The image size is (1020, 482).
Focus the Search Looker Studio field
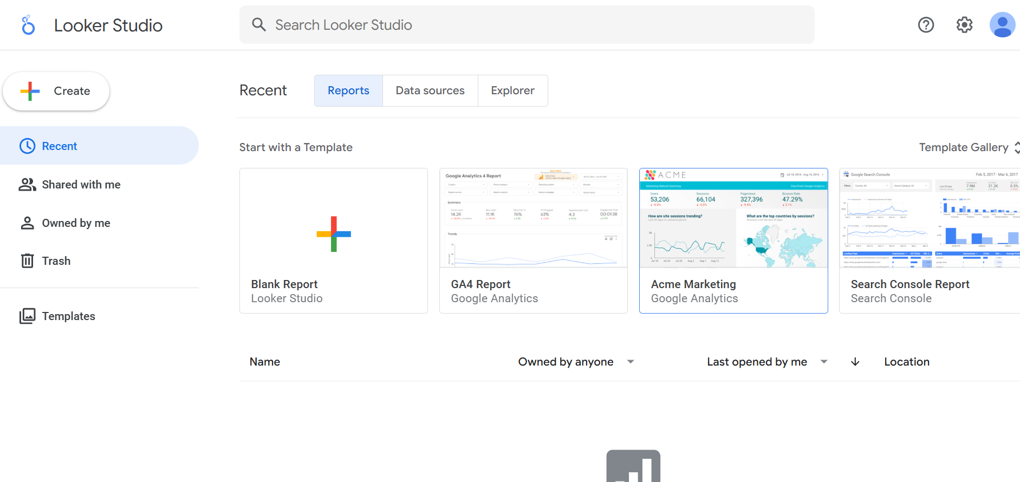tap(527, 25)
